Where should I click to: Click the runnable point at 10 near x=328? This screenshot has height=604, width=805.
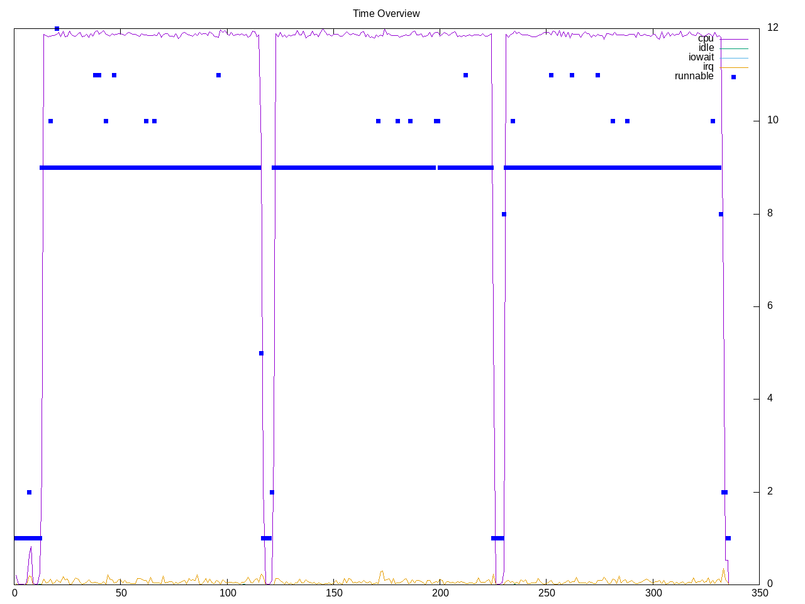pyautogui.click(x=713, y=121)
